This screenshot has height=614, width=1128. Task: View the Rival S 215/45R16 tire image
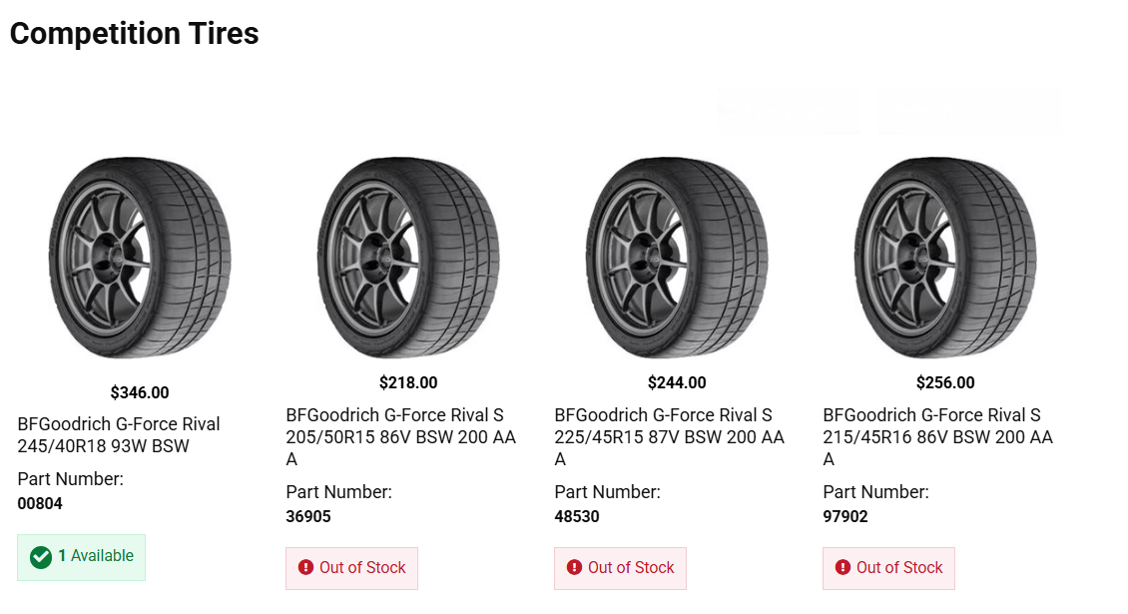coord(944,259)
